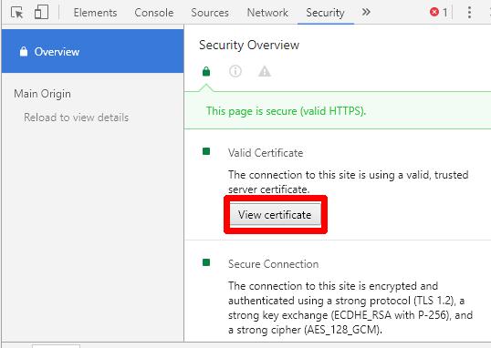Screen dimensions: 491x348
Task: Click green square beside Secure Connection
Action: [206, 262]
